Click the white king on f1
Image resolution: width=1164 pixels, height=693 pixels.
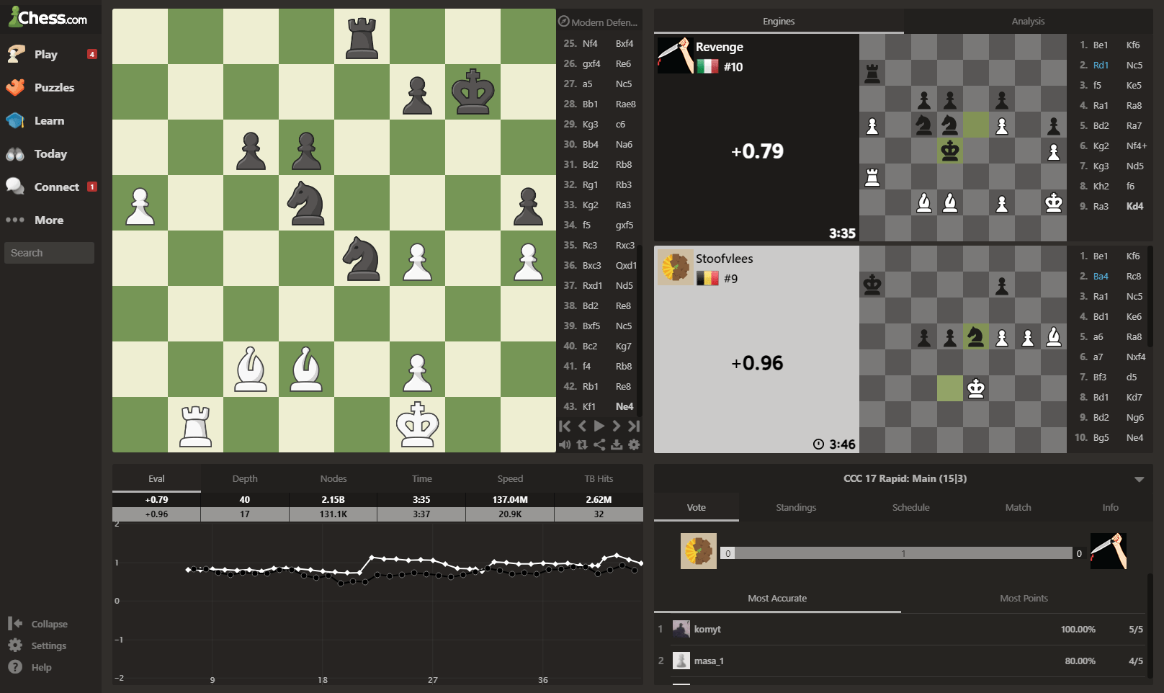(x=417, y=425)
